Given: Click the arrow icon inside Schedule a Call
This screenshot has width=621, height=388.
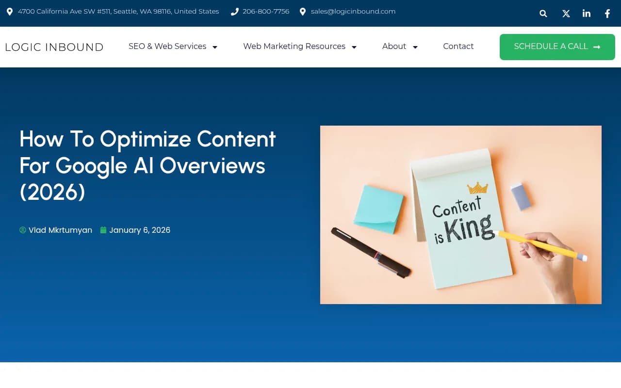Looking at the screenshot, I should tap(597, 47).
